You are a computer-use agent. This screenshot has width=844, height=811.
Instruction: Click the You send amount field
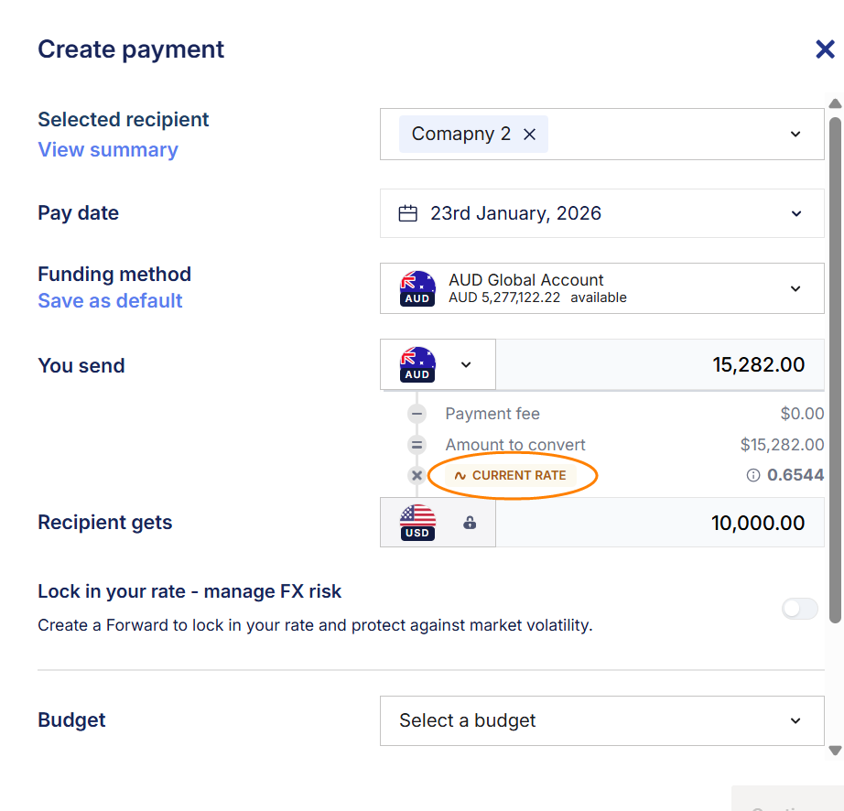tap(659, 365)
